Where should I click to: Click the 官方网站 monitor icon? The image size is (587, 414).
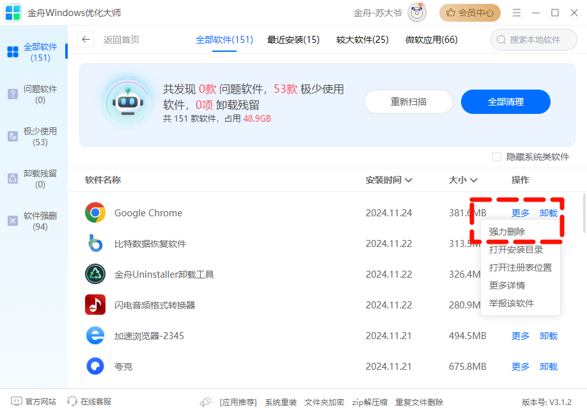click(17, 402)
